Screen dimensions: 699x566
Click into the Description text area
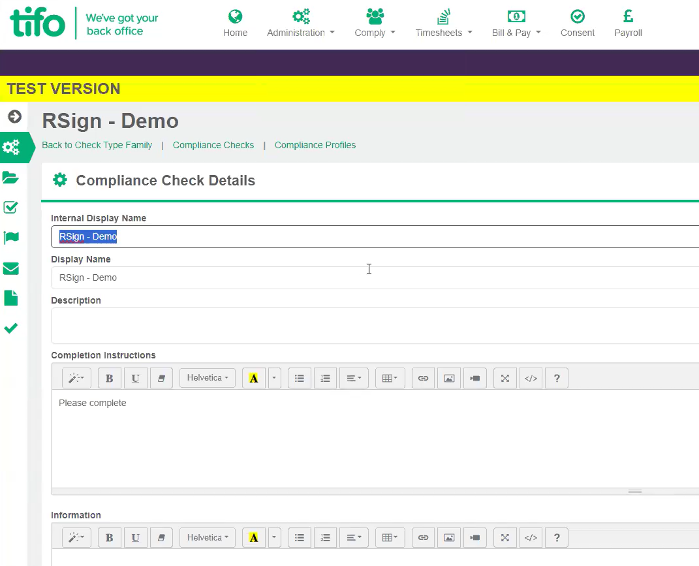tap(375, 326)
